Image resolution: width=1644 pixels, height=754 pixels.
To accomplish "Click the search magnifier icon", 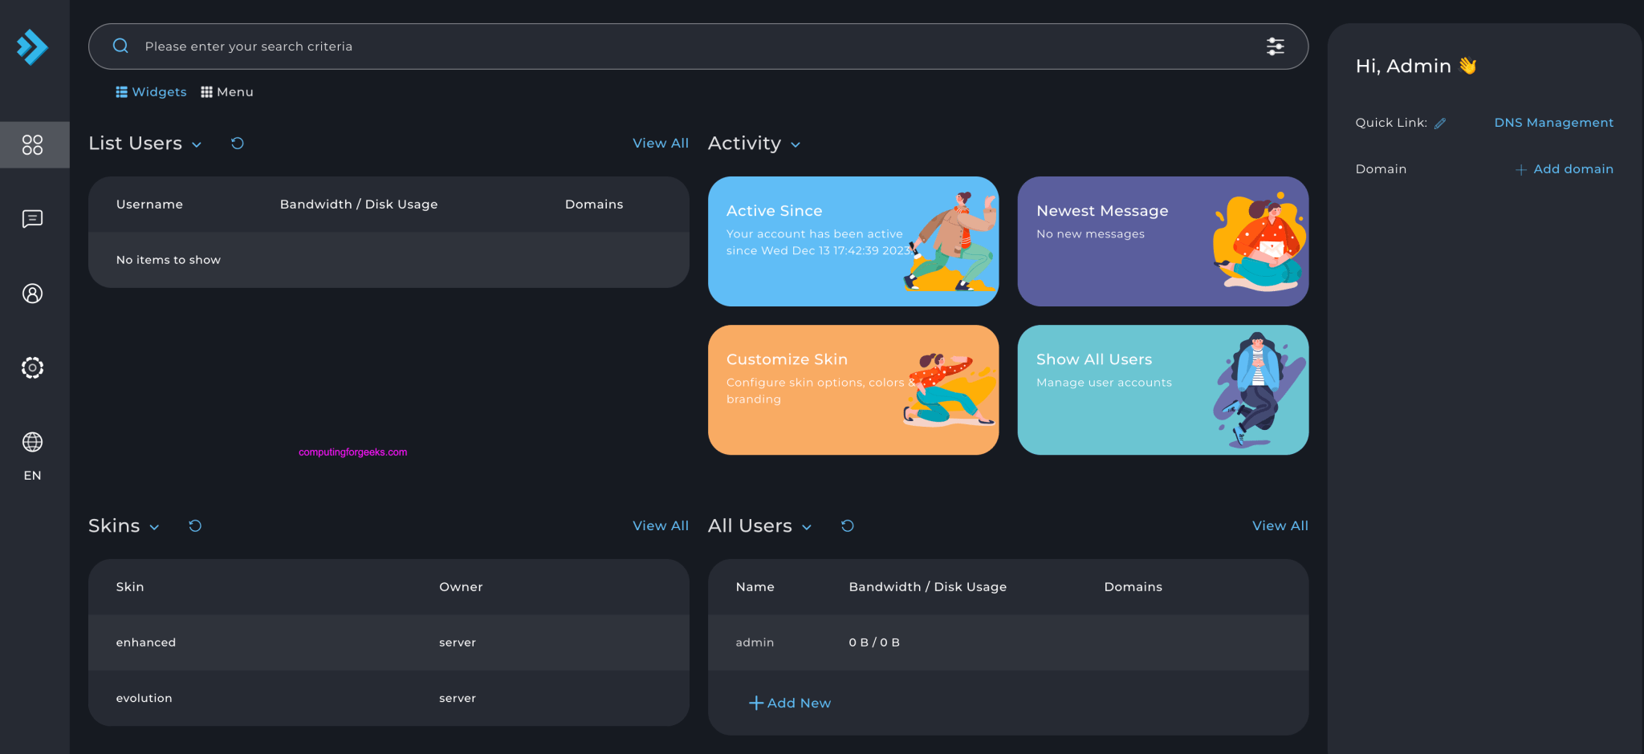I will click(x=120, y=46).
